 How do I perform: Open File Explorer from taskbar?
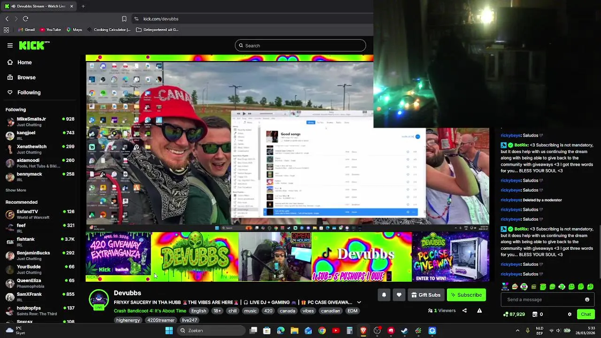[294, 330]
